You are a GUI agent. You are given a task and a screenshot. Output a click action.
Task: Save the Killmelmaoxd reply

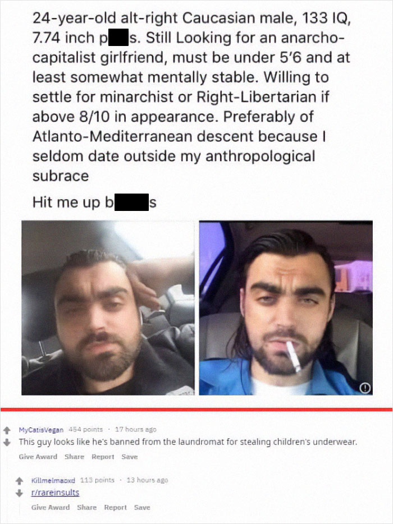[x=142, y=507]
